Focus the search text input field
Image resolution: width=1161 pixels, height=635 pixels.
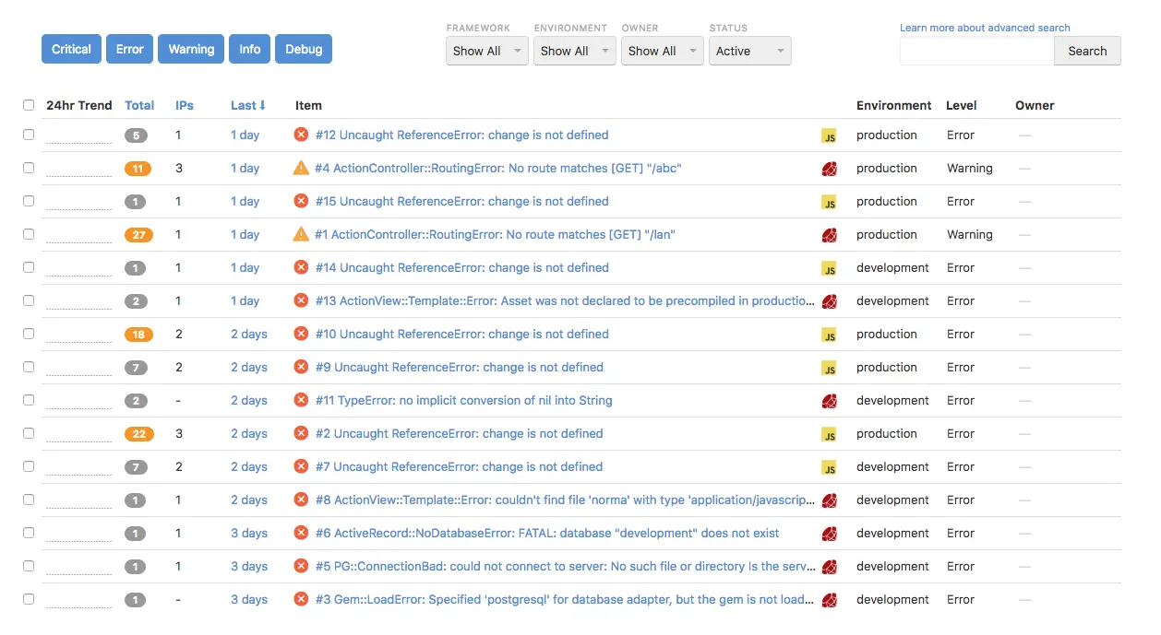click(976, 52)
